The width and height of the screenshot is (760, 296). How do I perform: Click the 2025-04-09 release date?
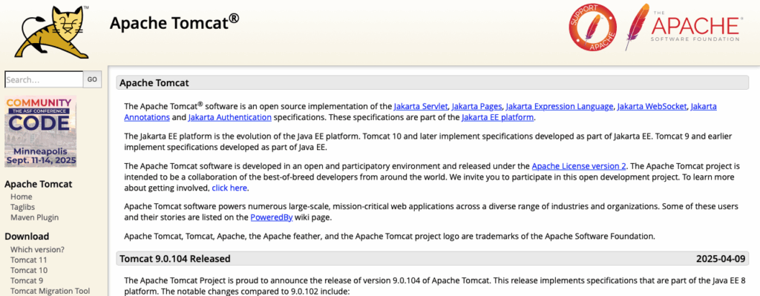coord(721,259)
